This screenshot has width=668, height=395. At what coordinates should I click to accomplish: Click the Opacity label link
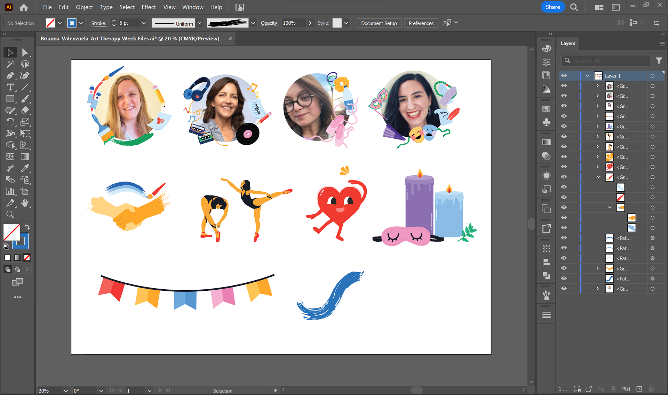coord(270,23)
